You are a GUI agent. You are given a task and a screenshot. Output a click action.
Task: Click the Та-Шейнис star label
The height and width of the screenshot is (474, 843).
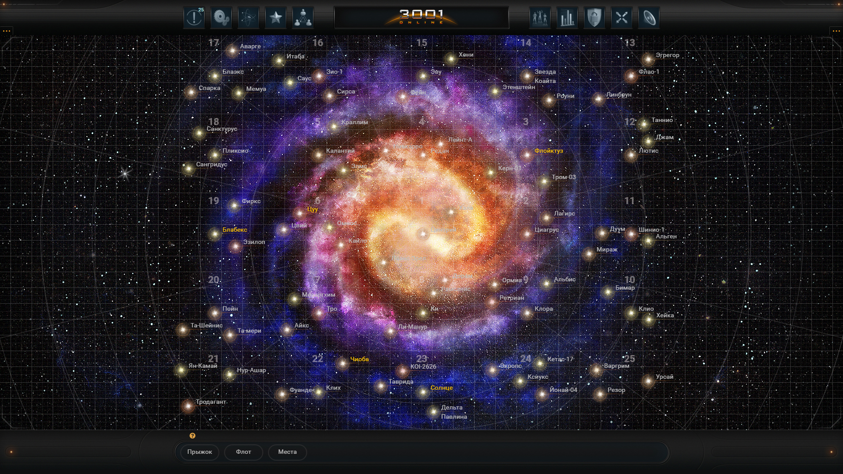(206, 326)
